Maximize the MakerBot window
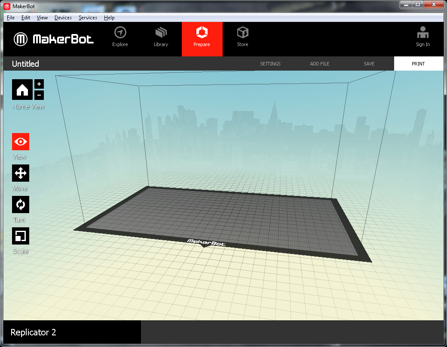 pyautogui.click(x=418, y=5)
